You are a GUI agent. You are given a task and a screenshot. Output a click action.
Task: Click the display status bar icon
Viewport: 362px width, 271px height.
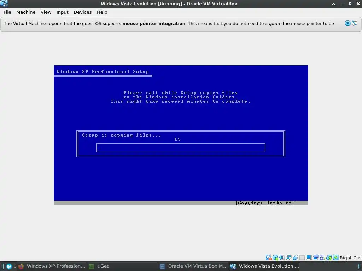[x=309, y=257]
